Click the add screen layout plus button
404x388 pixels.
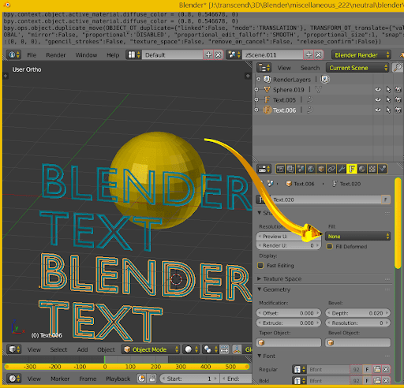[208, 55]
